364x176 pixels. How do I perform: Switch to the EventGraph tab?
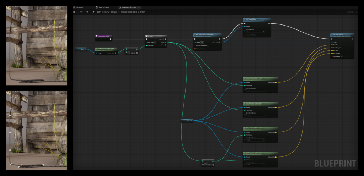point(104,7)
